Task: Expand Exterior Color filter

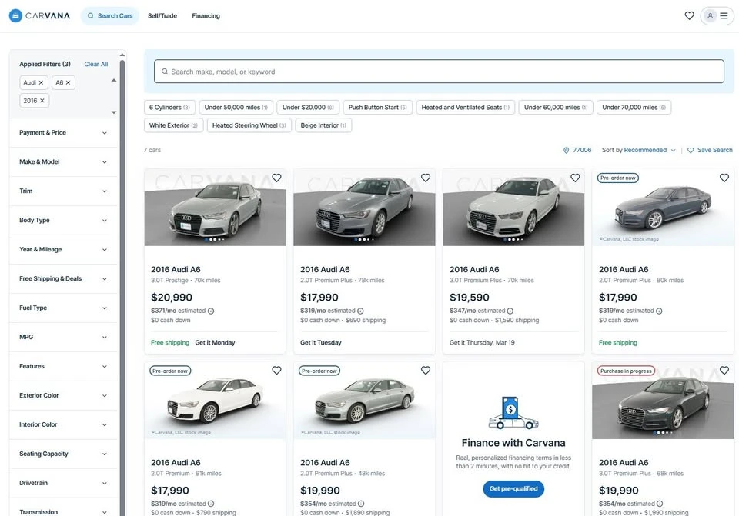Action: click(64, 395)
